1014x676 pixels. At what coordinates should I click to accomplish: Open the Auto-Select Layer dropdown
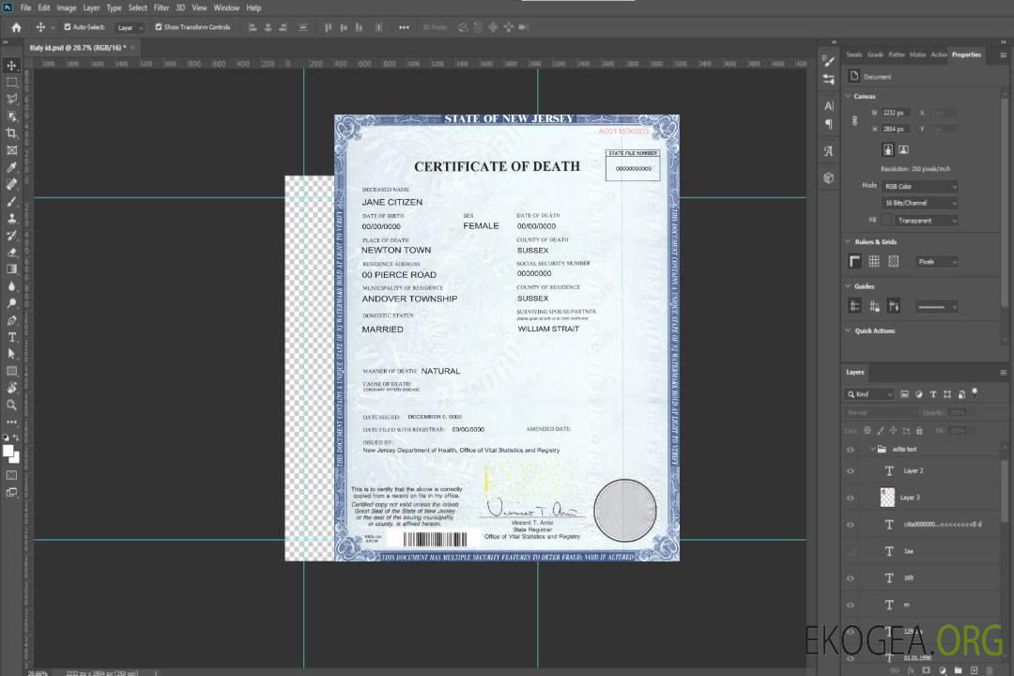coord(130,27)
